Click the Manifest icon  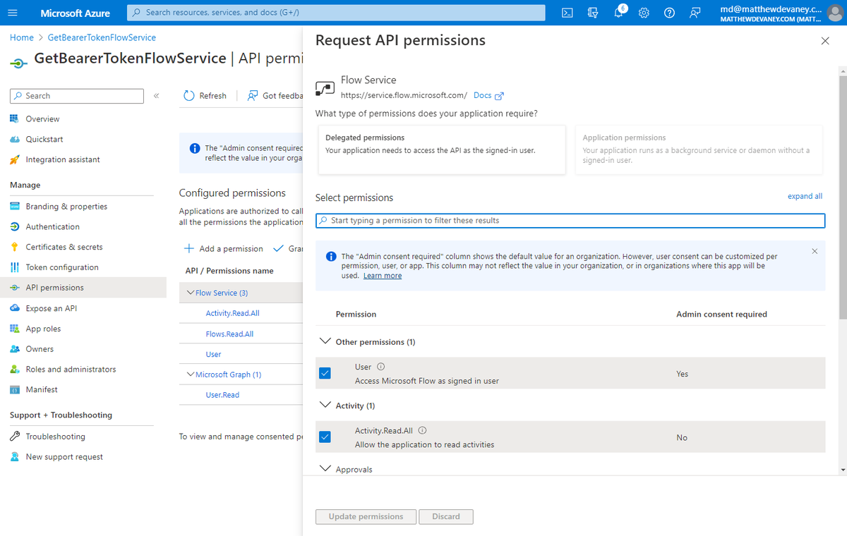pos(15,389)
